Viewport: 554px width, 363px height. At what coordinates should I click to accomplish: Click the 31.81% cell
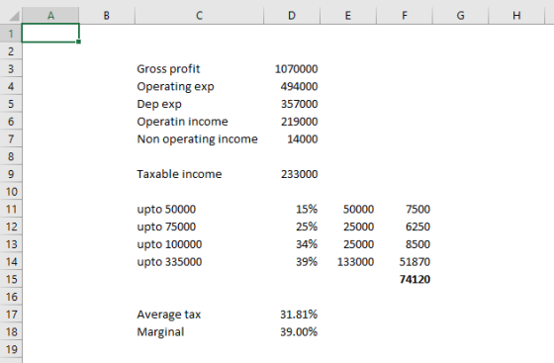tap(292, 315)
